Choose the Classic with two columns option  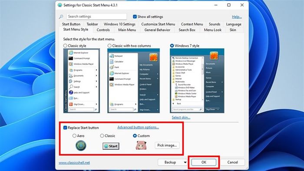coord(109,46)
